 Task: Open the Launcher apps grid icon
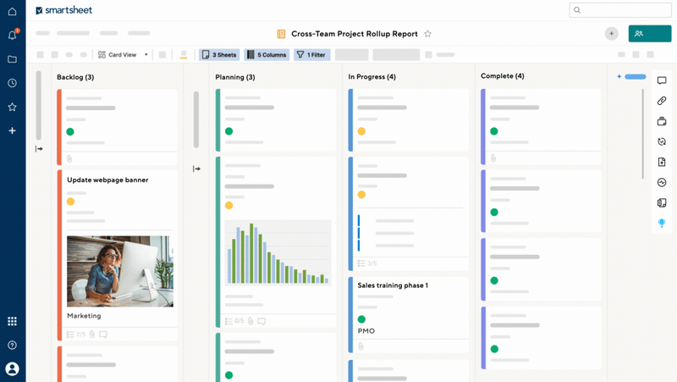[x=12, y=321]
